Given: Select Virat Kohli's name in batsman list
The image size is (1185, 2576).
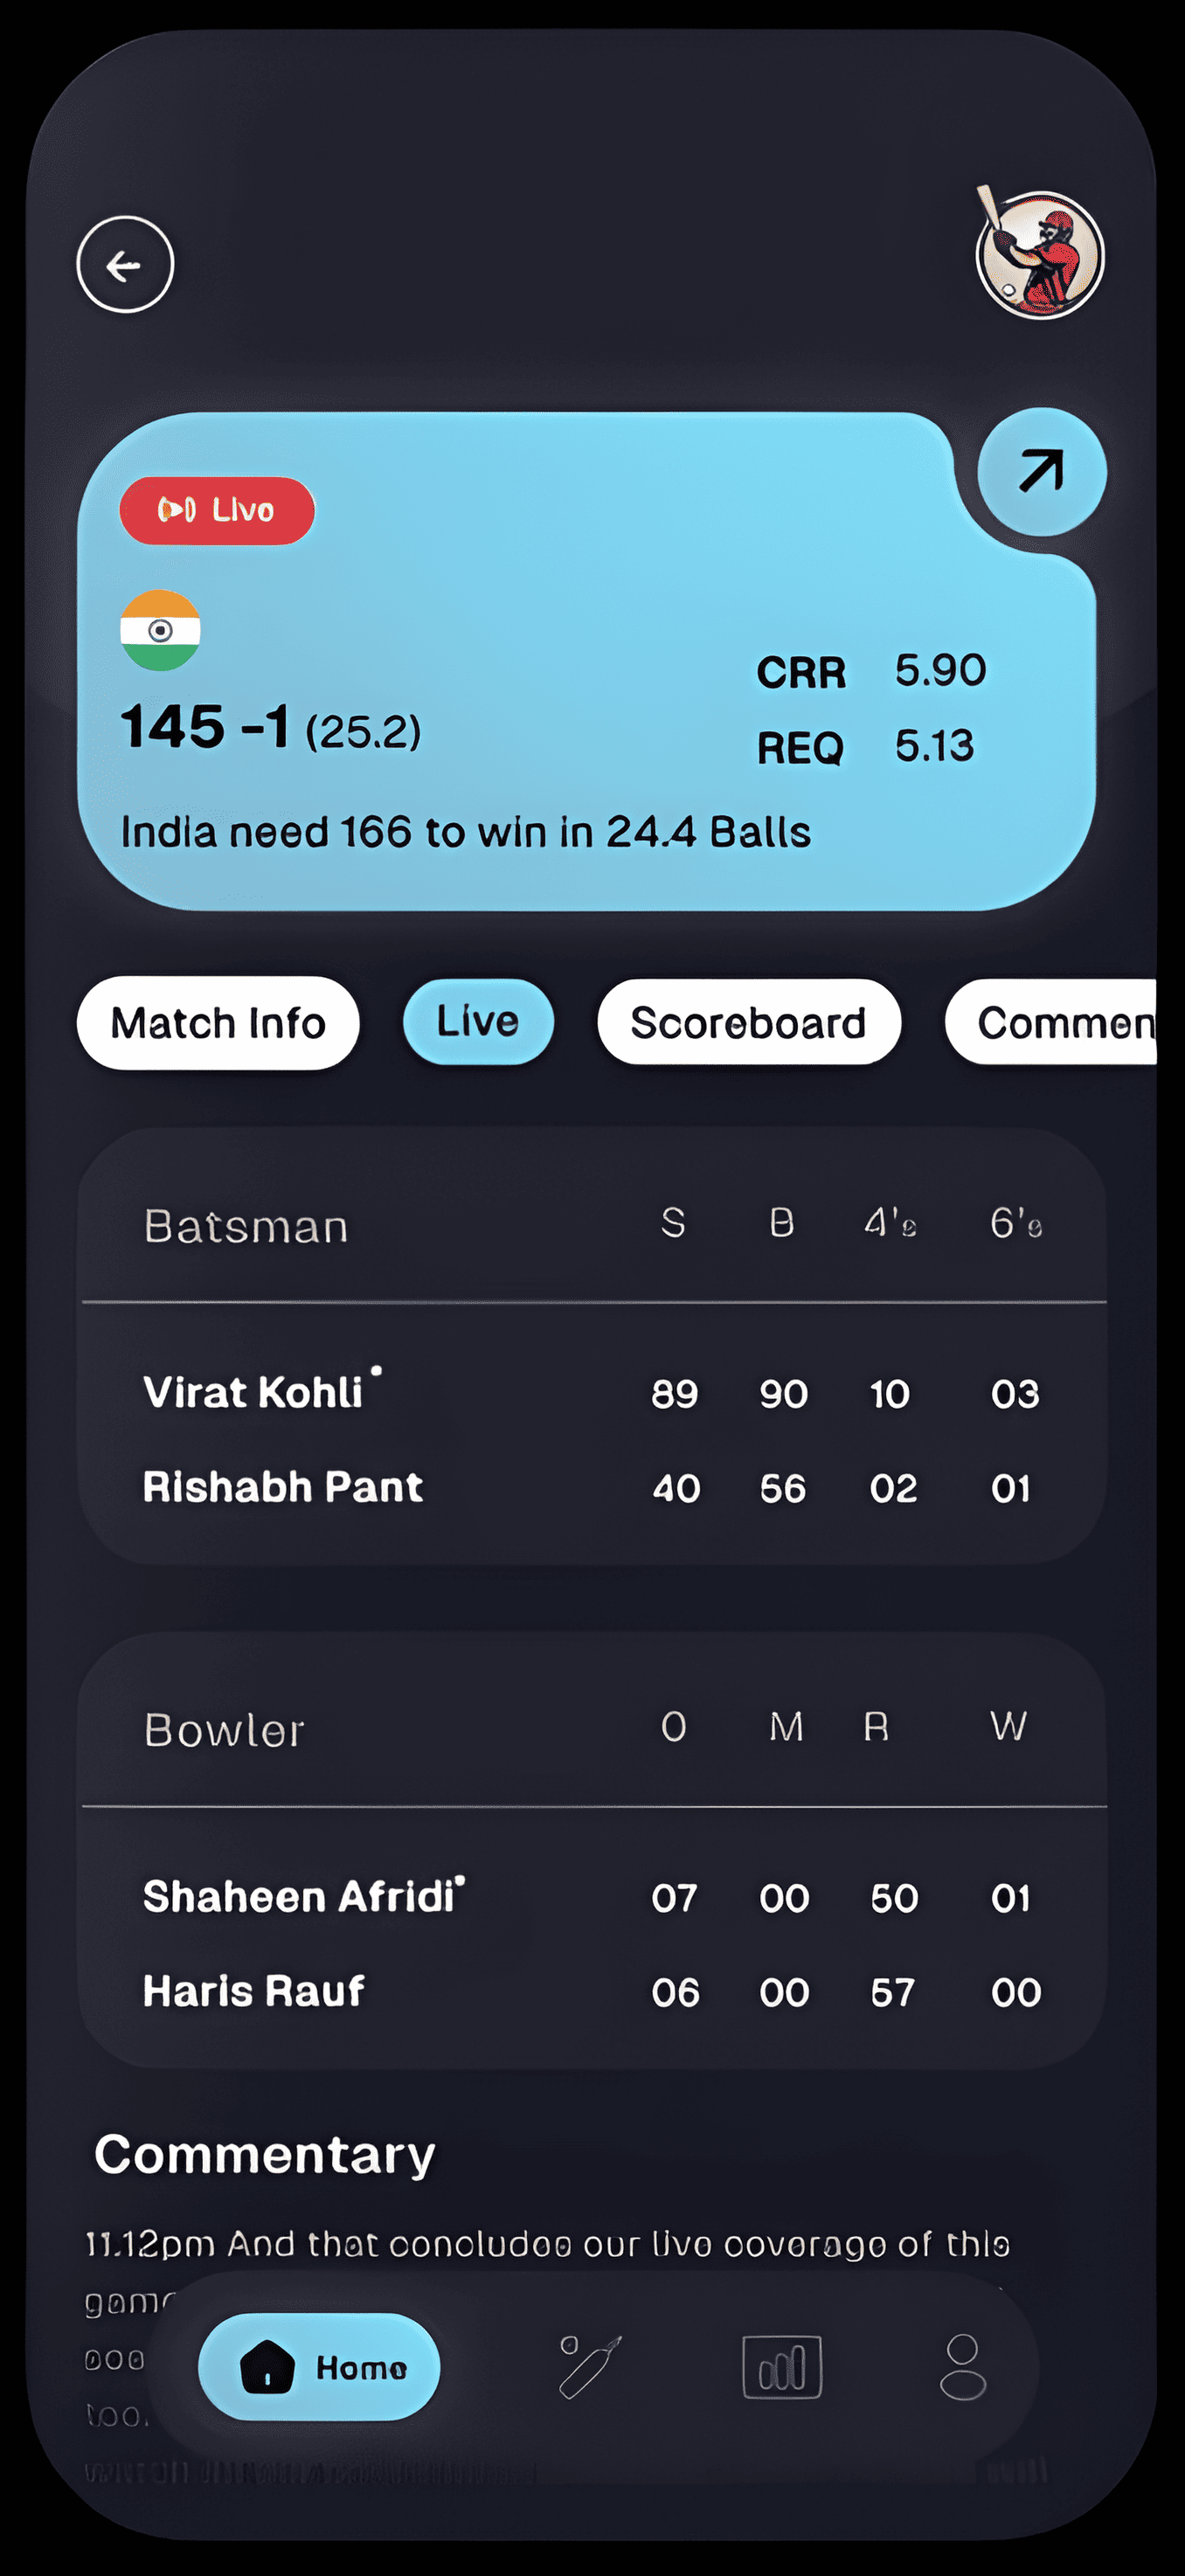Looking at the screenshot, I should (255, 1391).
